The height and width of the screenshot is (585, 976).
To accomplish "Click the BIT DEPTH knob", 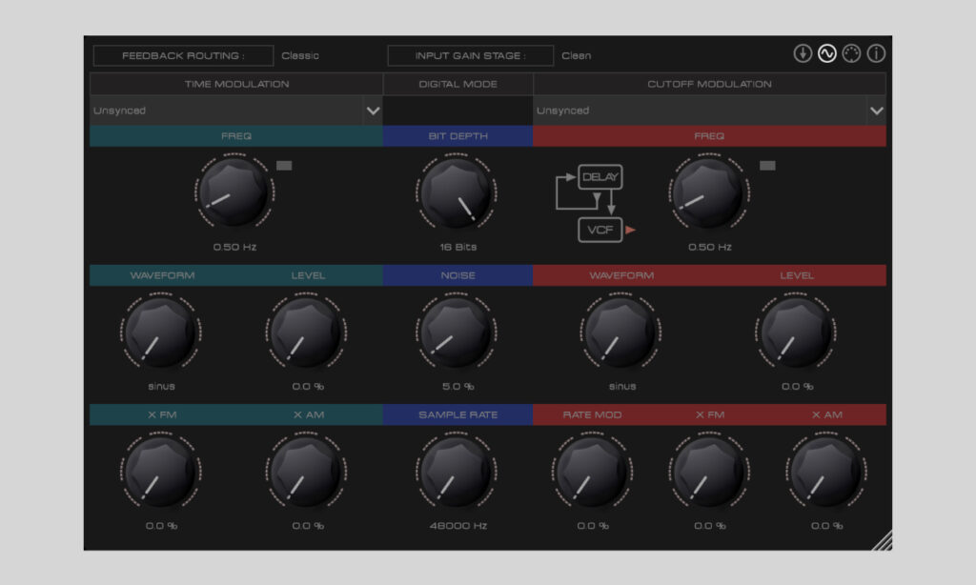I will coord(457,192).
